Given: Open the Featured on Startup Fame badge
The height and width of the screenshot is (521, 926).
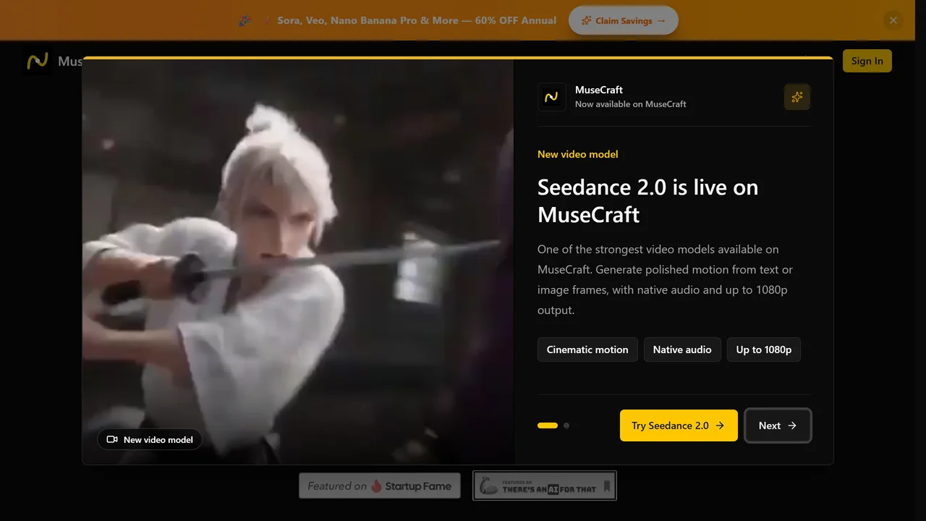Looking at the screenshot, I should 380,486.
